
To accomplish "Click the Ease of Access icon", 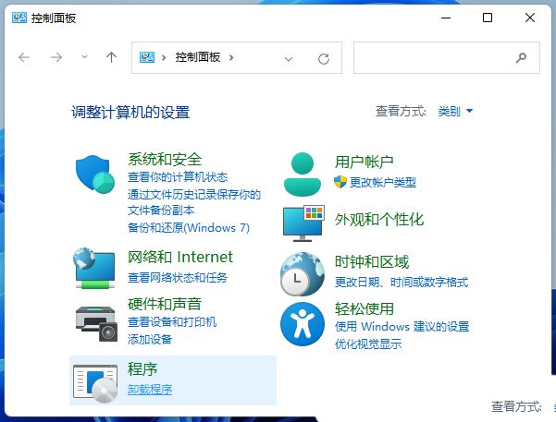I will point(303,324).
